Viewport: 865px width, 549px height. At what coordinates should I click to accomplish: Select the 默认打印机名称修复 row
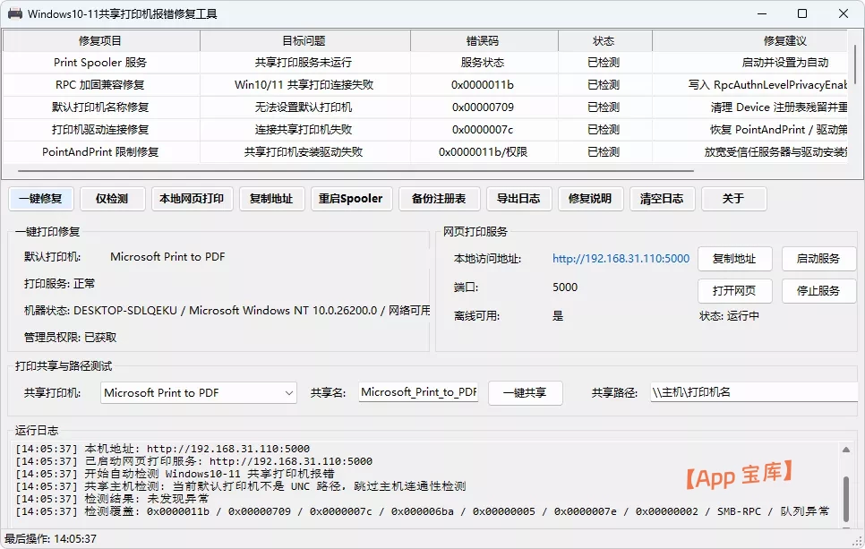pos(425,107)
